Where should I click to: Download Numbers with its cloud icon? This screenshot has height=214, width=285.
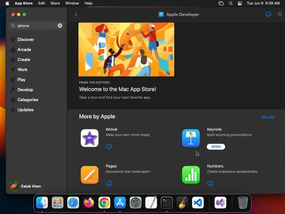coord(210,183)
